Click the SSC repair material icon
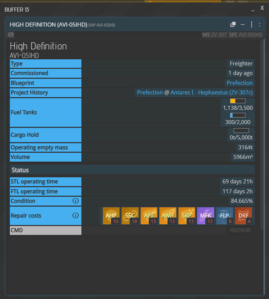269x299 pixels. (130, 215)
